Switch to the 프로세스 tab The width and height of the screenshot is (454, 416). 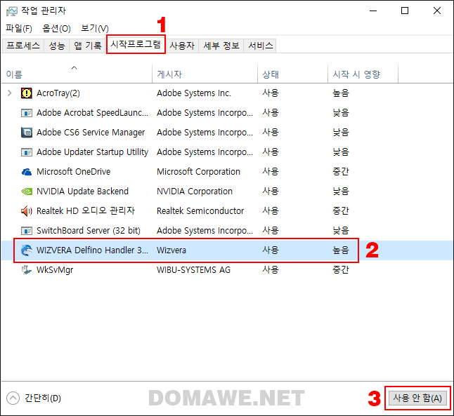(23, 46)
